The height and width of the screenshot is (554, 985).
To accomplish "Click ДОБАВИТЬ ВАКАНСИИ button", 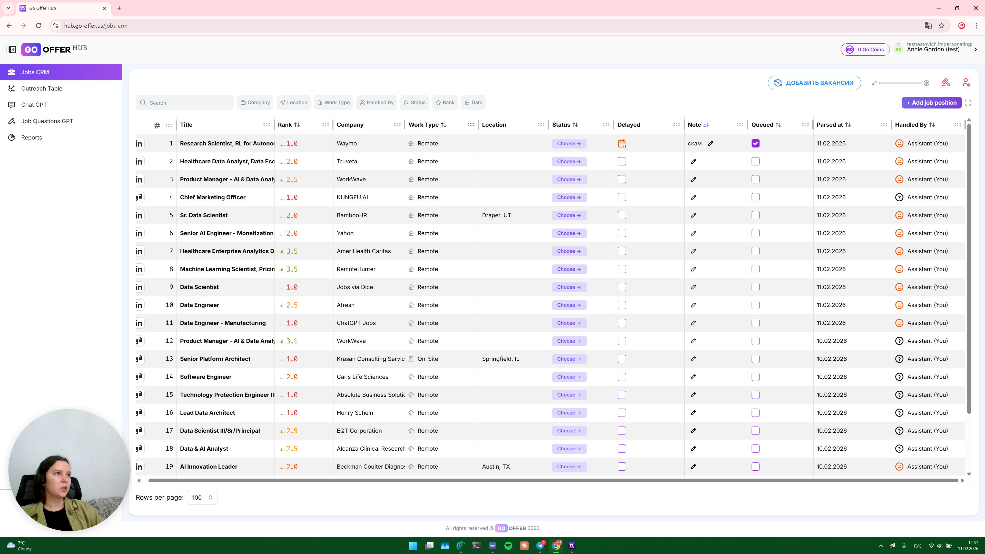I will click(814, 83).
